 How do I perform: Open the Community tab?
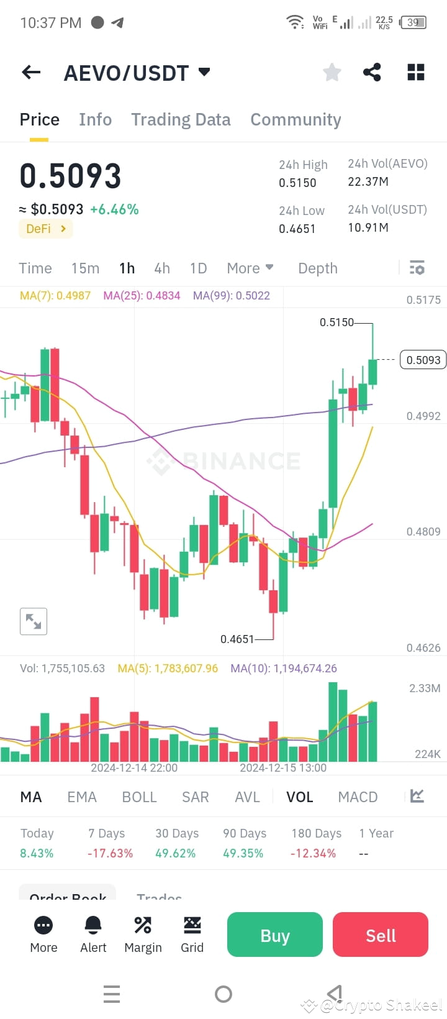296,119
